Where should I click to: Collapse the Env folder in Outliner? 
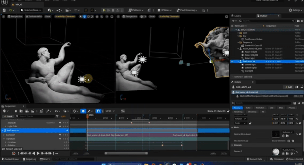tap(238, 36)
